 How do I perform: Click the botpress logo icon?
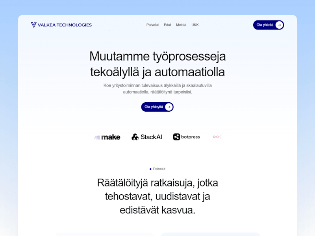[176, 137]
